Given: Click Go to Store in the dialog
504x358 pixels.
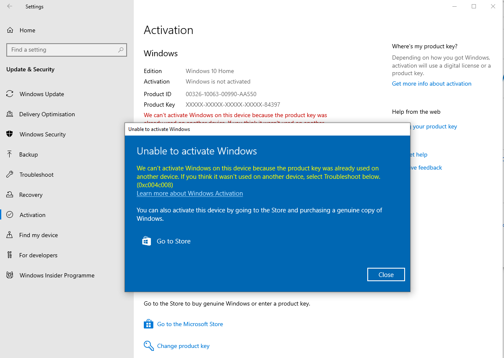Looking at the screenshot, I should click(174, 241).
